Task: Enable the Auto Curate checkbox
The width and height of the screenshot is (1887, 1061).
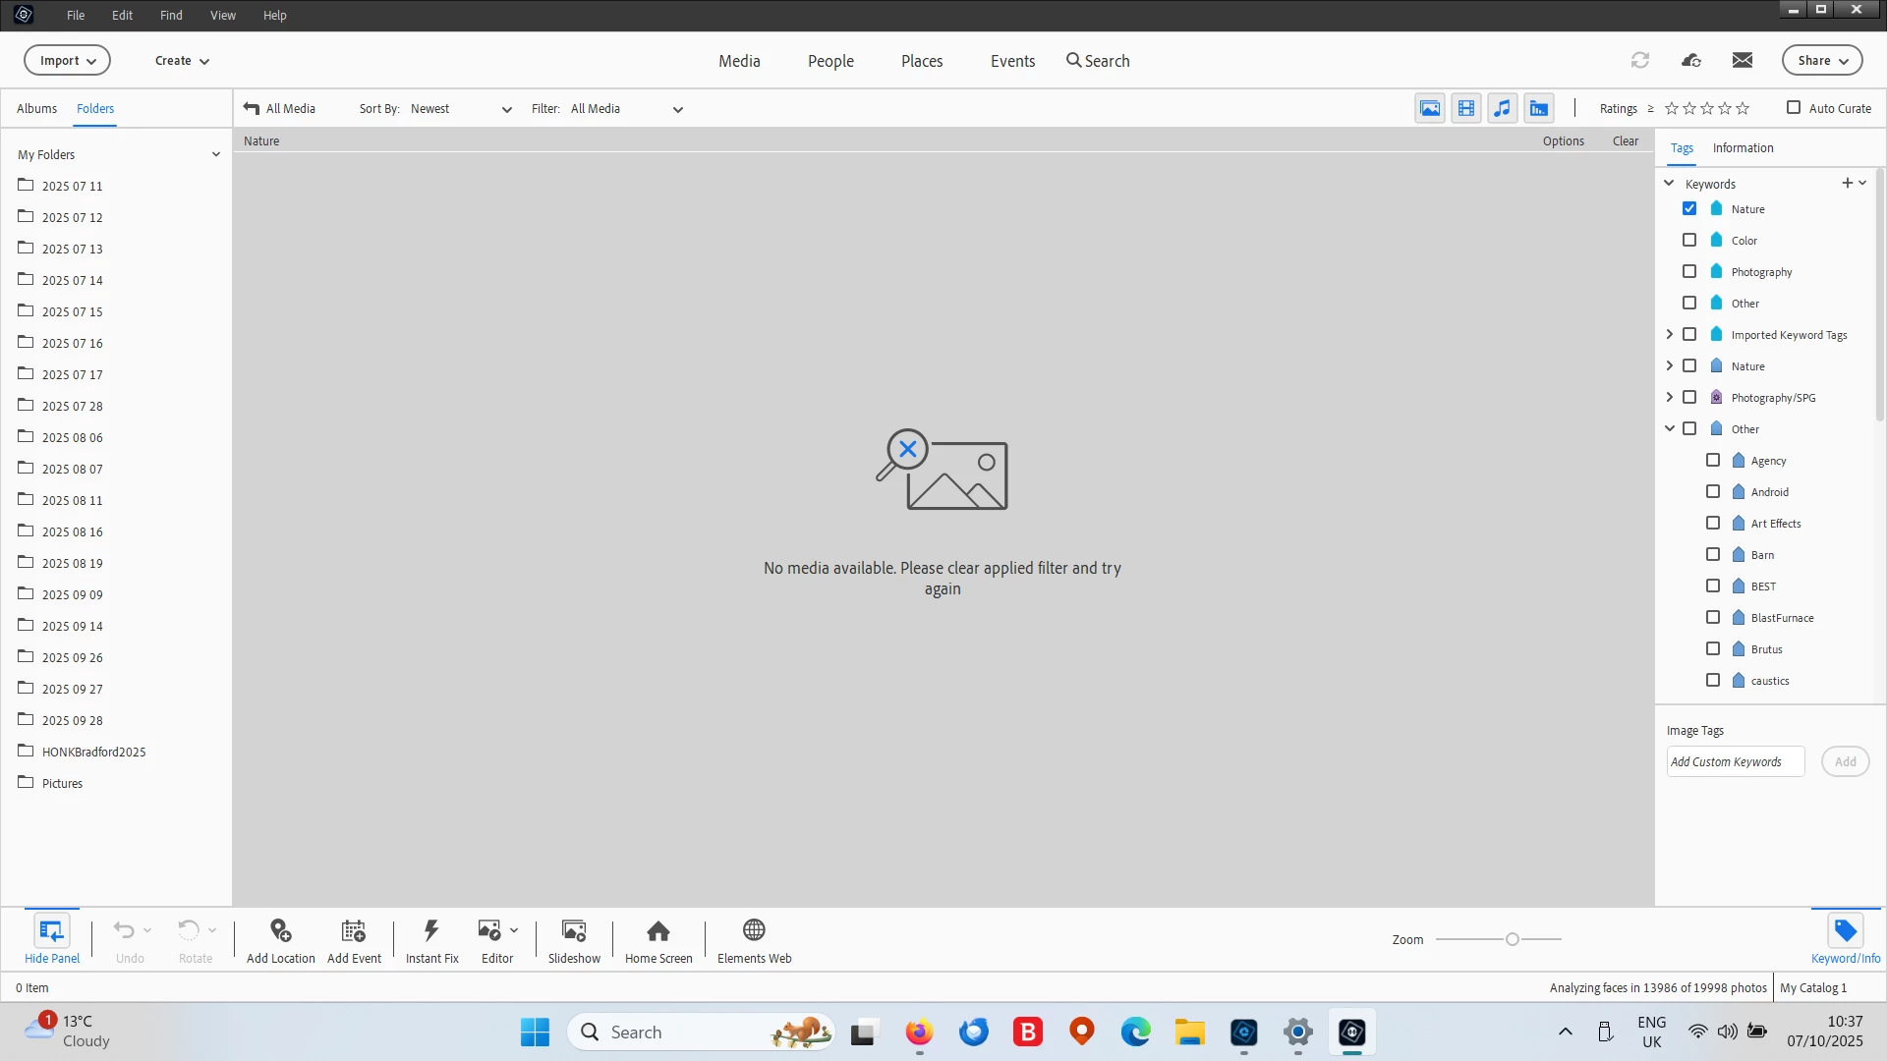Action: (1794, 108)
